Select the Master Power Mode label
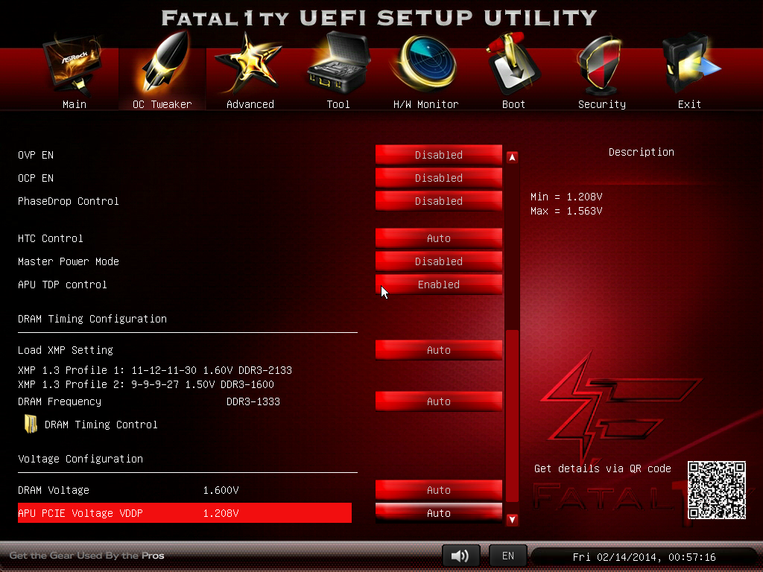The height and width of the screenshot is (572, 763). (x=69, y=261)
